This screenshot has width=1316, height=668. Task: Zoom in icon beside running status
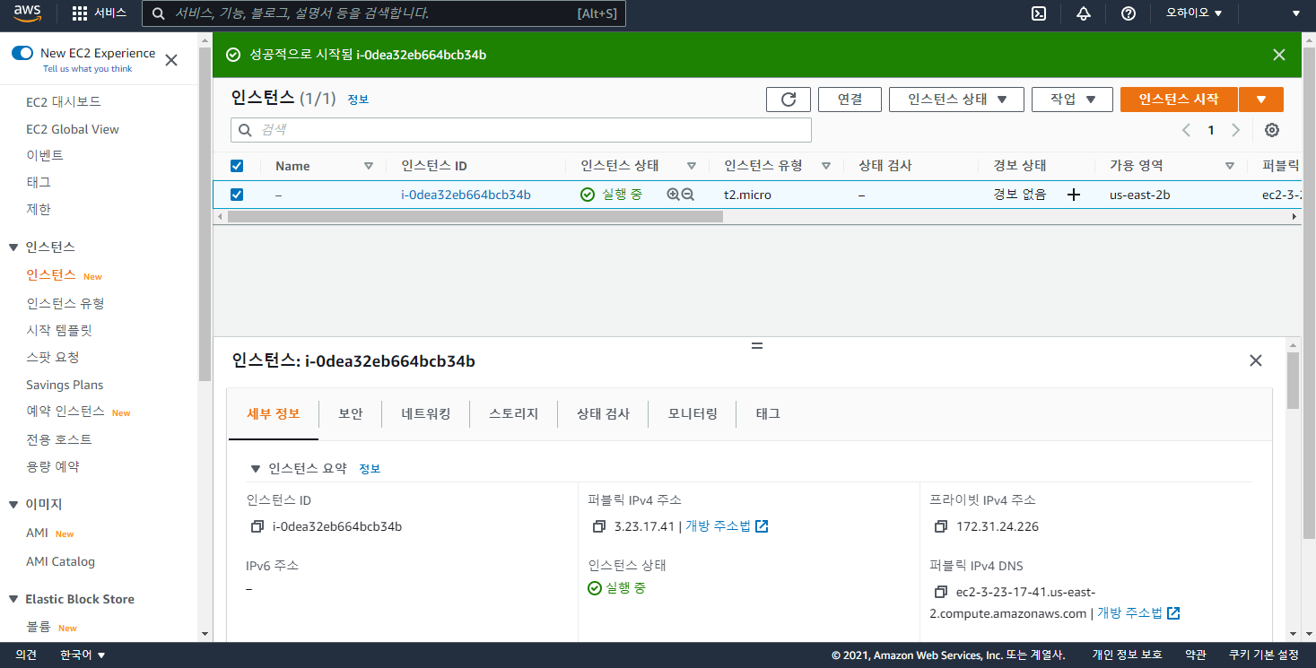pos(673,195)
